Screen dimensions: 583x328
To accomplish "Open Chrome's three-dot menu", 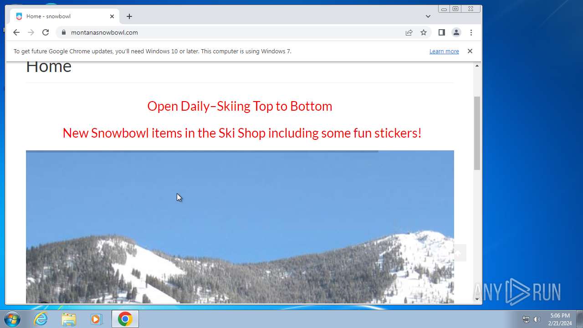I will tap(471, 32).
